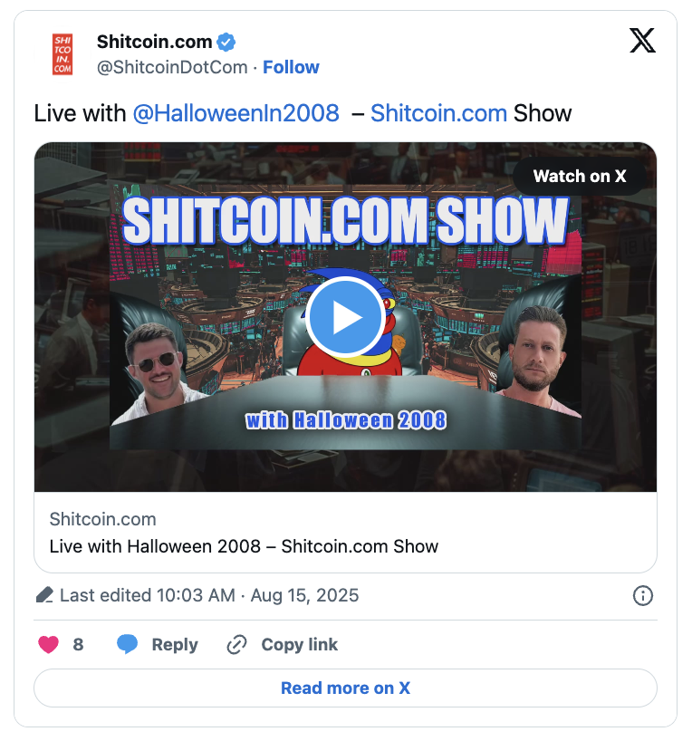The image size is (692, 741).
Task: Click the blue verified checkmark badge
Action: pos(226,42)
